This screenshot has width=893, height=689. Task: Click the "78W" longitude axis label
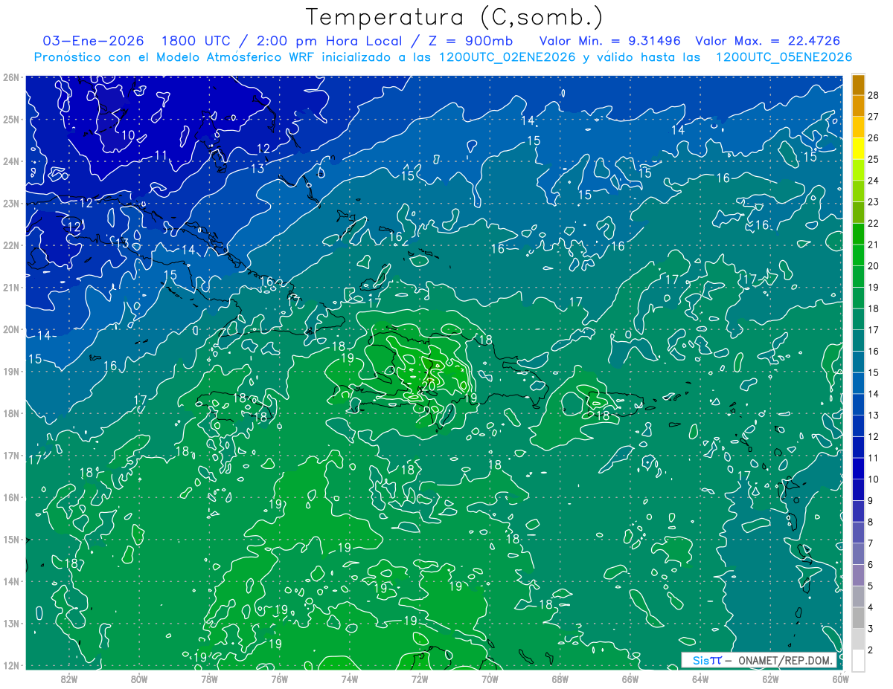(x=209, y=679)
